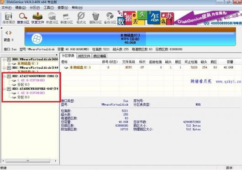This screenshot has height=170, width=242.
Task: Close the left disk tree panel
Action: coord(57,55)
